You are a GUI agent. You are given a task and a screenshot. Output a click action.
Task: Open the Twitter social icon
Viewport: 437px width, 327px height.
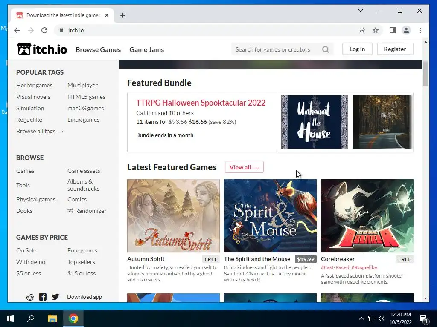[x=55, y=297]
